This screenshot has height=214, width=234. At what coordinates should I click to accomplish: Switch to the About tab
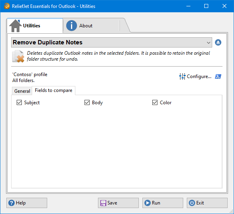(91, 26)
